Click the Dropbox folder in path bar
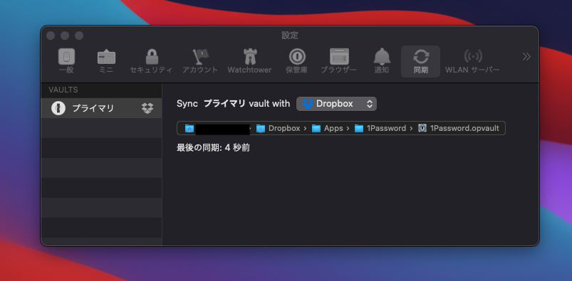 click(278, 128)
